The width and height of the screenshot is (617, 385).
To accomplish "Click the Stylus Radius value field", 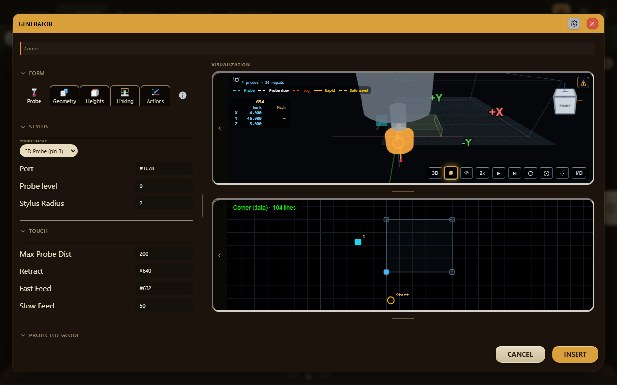I will point(164,203).
